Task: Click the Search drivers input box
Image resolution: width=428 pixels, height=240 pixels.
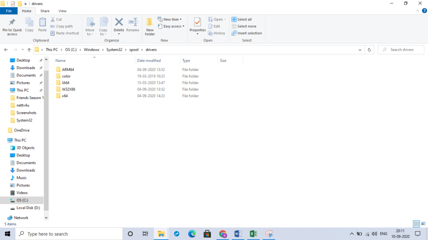Action: 403,50
